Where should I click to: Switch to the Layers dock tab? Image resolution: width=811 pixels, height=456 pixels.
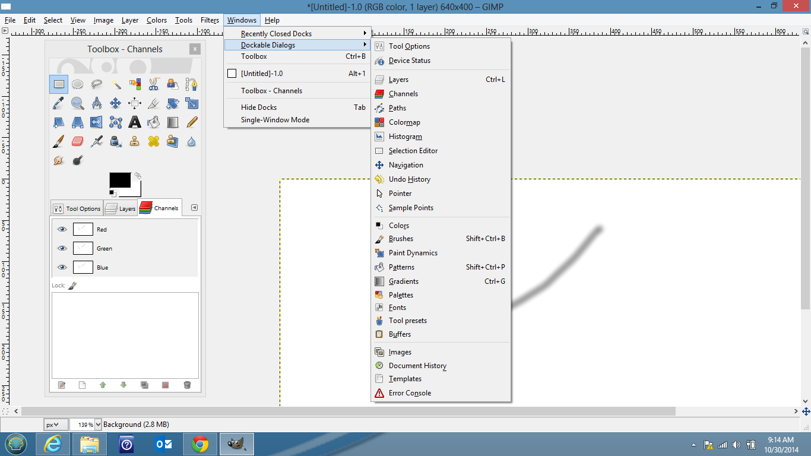(121, 208)
